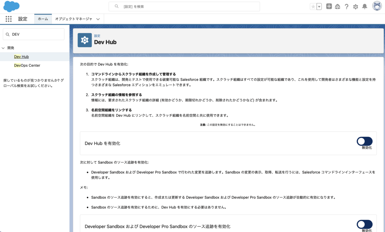Collapse the 開発 section in sidebar

pos(3,48)
